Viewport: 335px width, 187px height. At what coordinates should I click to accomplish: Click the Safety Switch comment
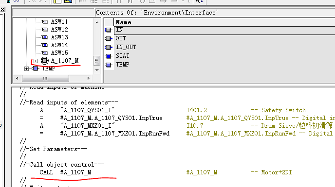tap(283, 110)
